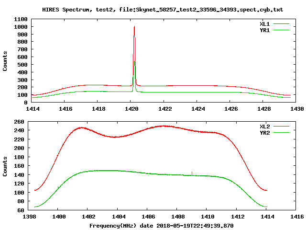Click the 1410 x-axis tick label
306x230 pixels.
pos(208,217)
